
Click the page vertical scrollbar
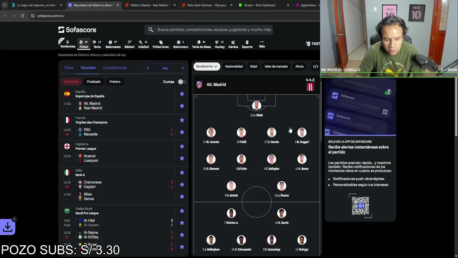(456, 107)
